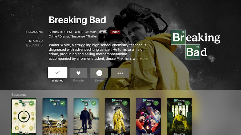Open the Season One poster

[x=55, y=117]
